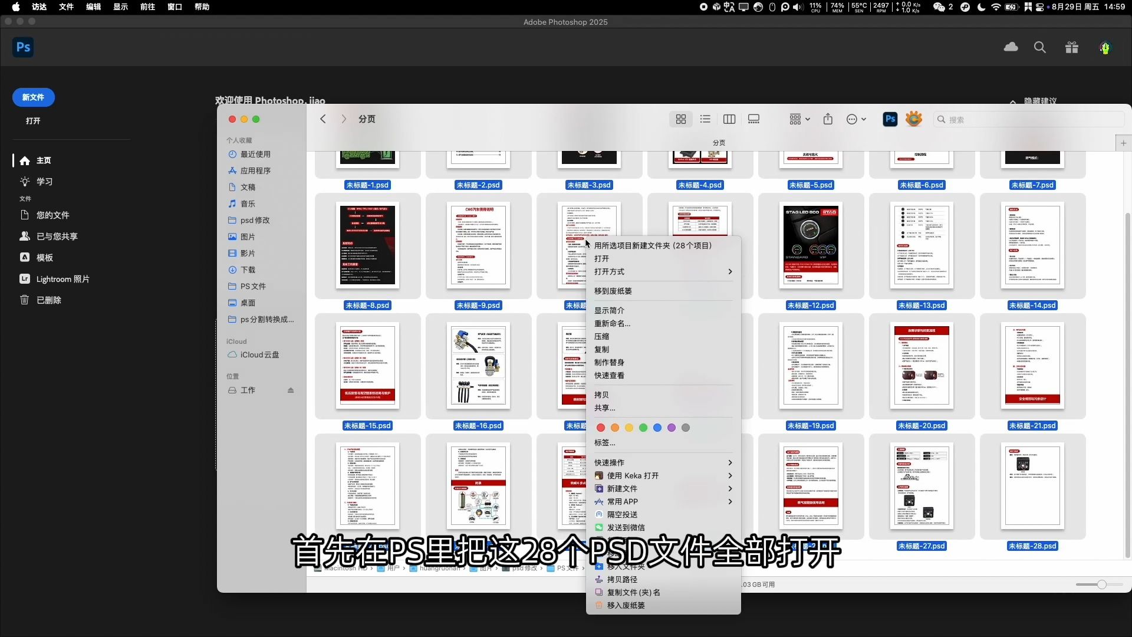This screenshot has width=1132, height=637.
Task: Click Photoshop's What's New gift icon
Action: (x=1072, y=48)
